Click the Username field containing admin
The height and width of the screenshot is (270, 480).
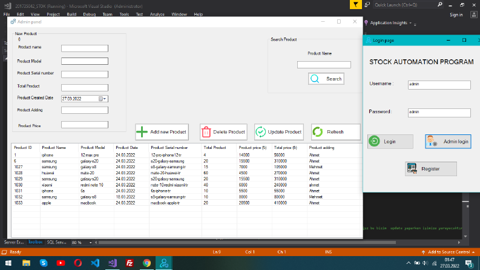pyautogui.click(x=439, y=85)
